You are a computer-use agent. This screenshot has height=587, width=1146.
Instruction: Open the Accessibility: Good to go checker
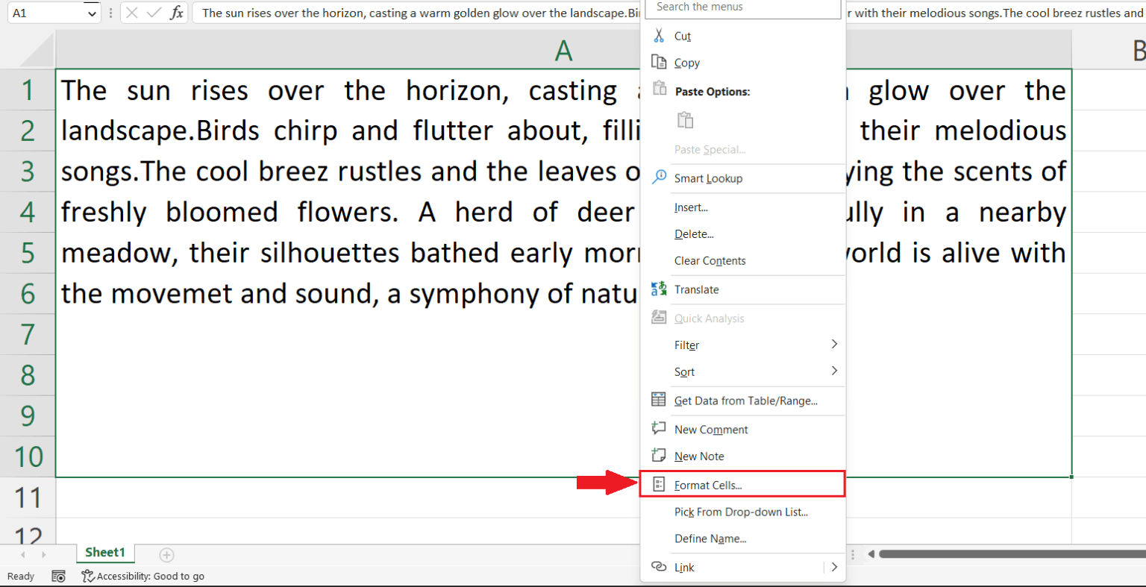143,576
